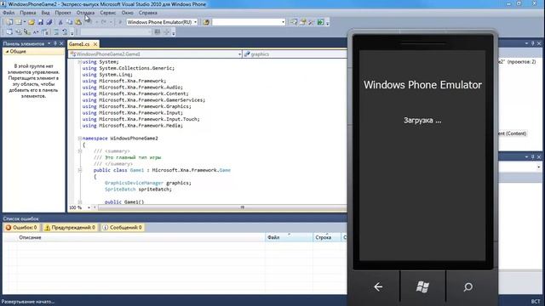Viewport: 545px width, 306px height.
Task: Open the Окно menu
Action: point(127,13)
